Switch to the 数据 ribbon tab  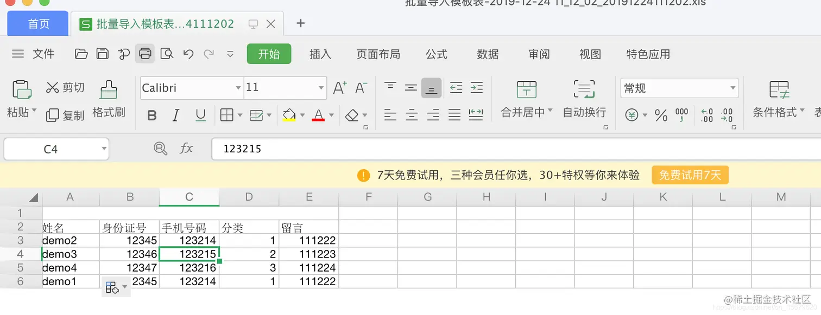pyautogui.click(x=487, y=54)
